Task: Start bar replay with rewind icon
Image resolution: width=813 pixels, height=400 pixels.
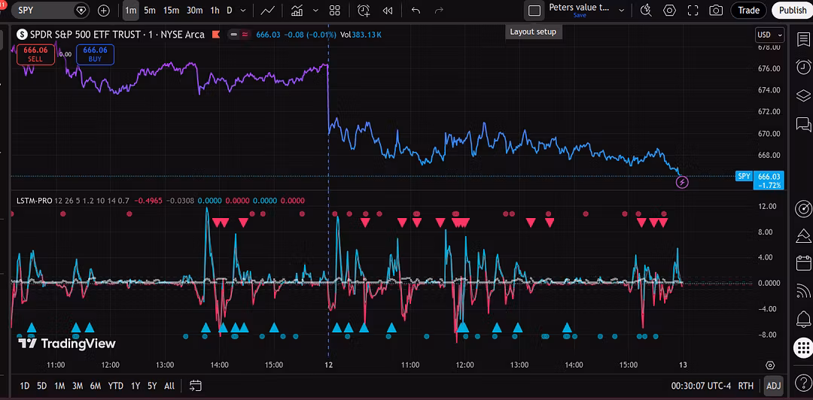Action: click(x=388, y=11)
